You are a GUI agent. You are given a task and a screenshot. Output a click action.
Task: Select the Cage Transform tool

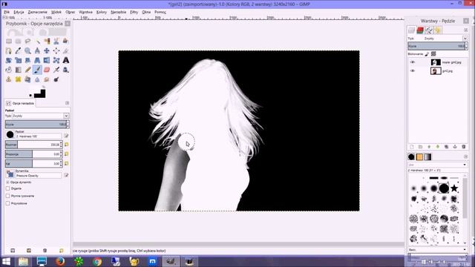56,60
